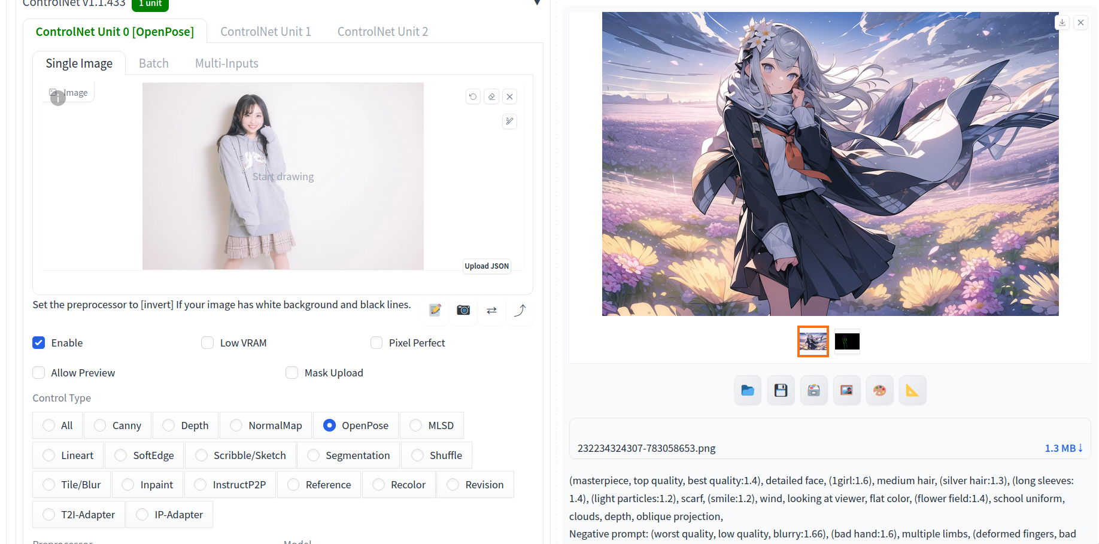Click the camera webcam icon
Image resolution: width=1099 pixels, height=544 pixels.
click(x=463, y=310)
